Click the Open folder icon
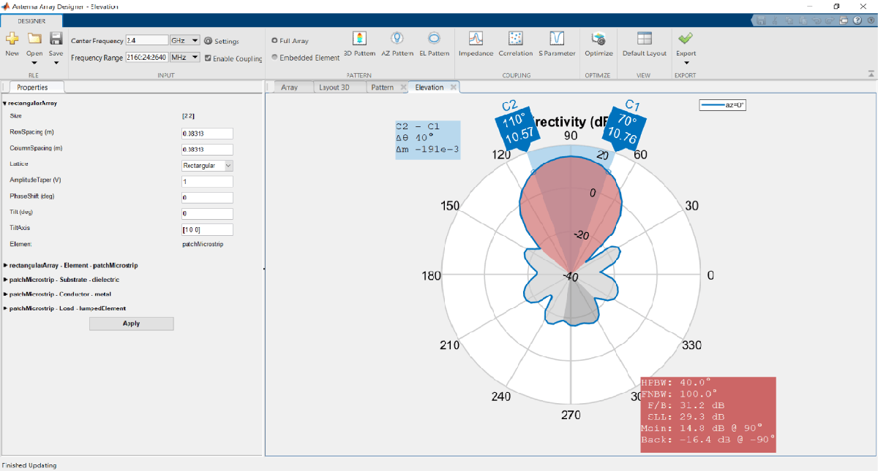 pyautogui.click(x=34, y=38)
